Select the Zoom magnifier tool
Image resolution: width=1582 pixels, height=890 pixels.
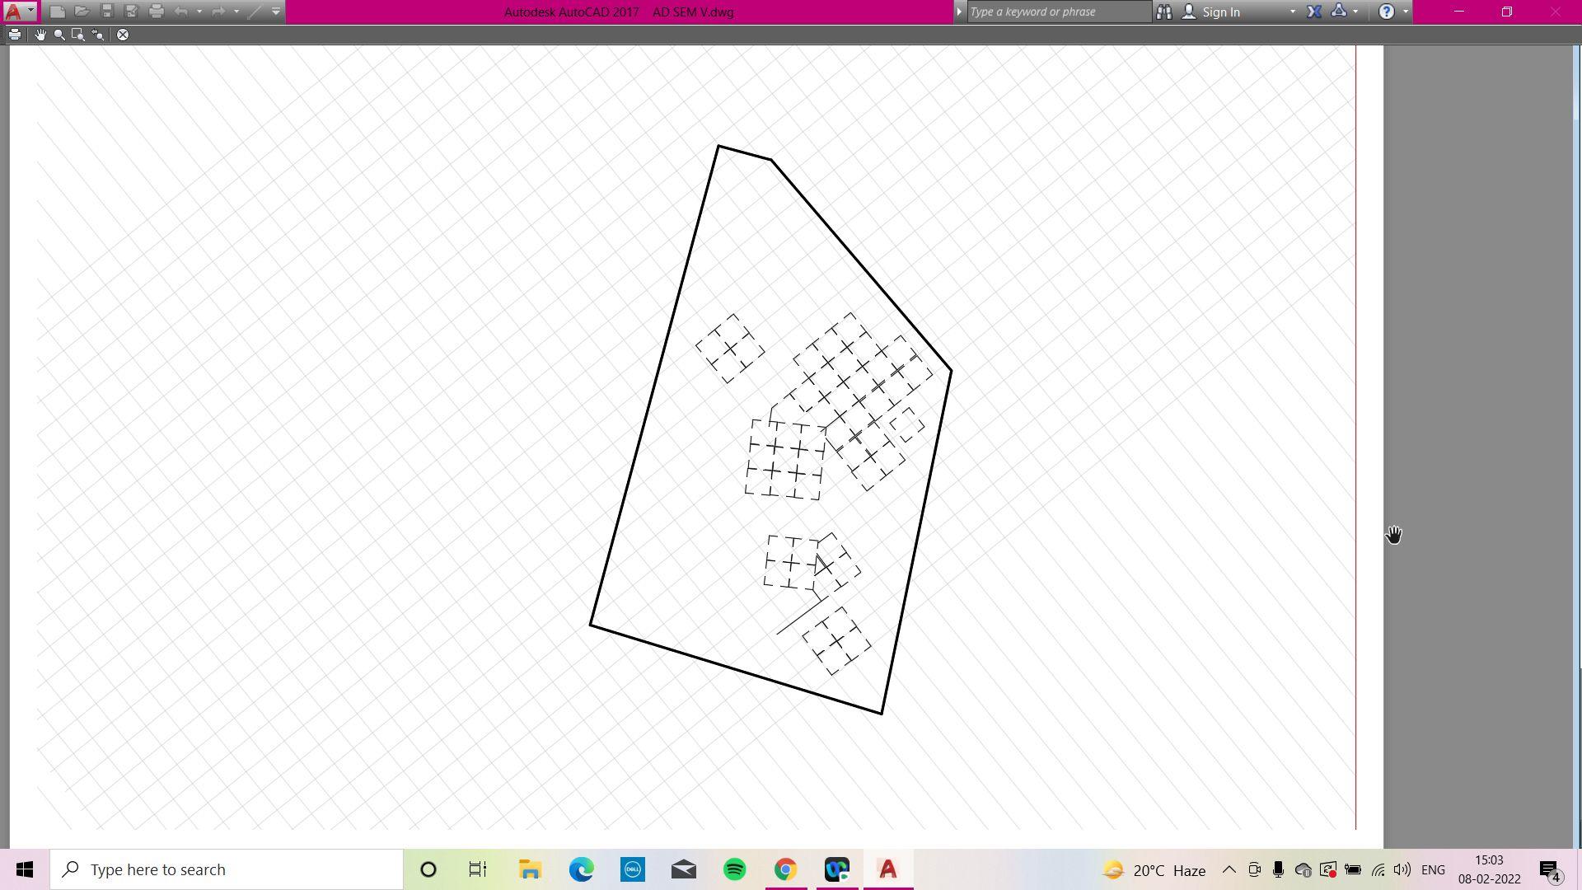click(x=59, y=35)
